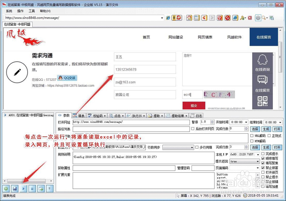Image resolution: width=286 pixels, height=201 pixels.
Task: Click 打开 button in 数据文件 row
Action: 277,147
